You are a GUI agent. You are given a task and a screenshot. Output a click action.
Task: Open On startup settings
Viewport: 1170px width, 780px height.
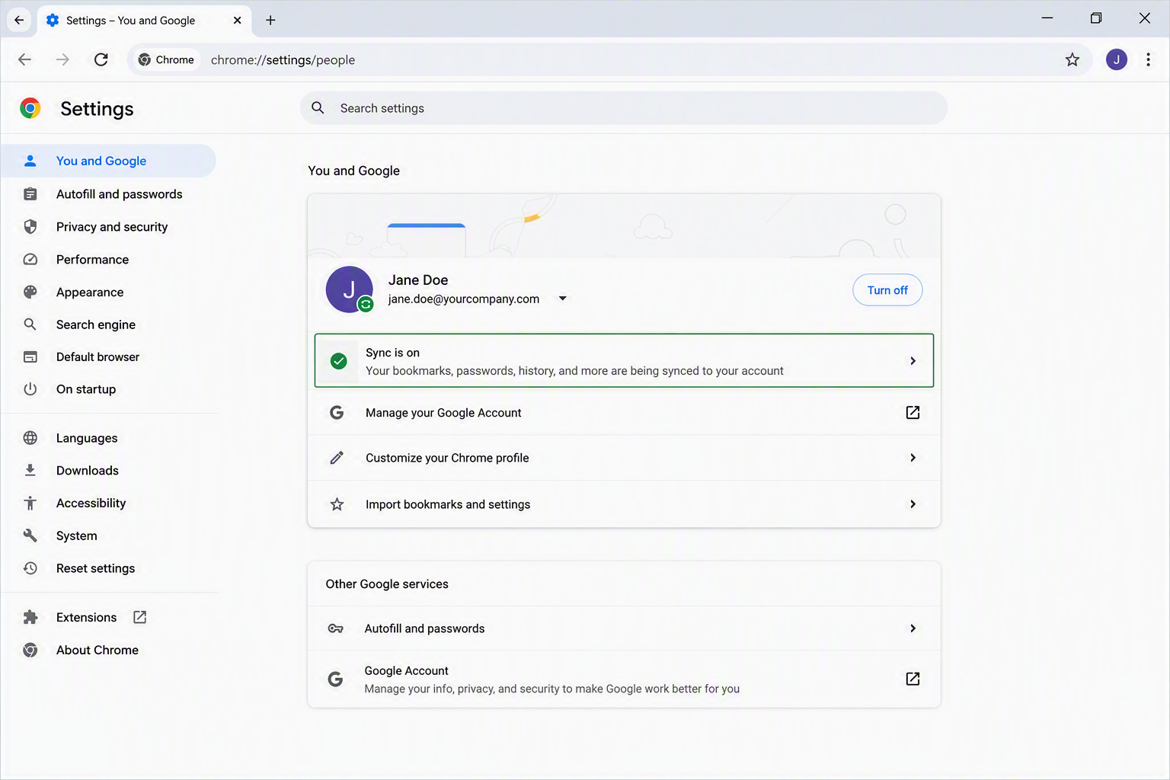pyautogui.click(x=108, y=389)
